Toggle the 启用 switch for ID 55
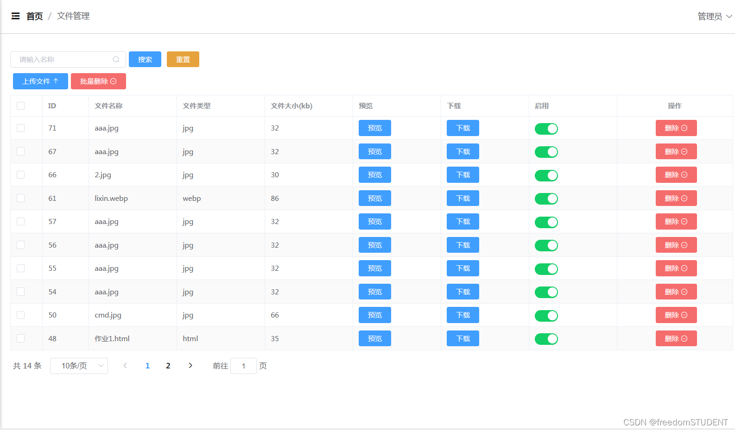Screen dimensions: 735x430 click(x=546, y=269)
